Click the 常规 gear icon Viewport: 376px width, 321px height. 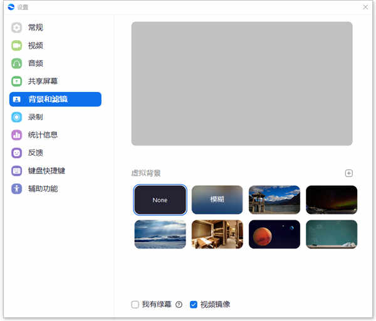click(16, 28)
